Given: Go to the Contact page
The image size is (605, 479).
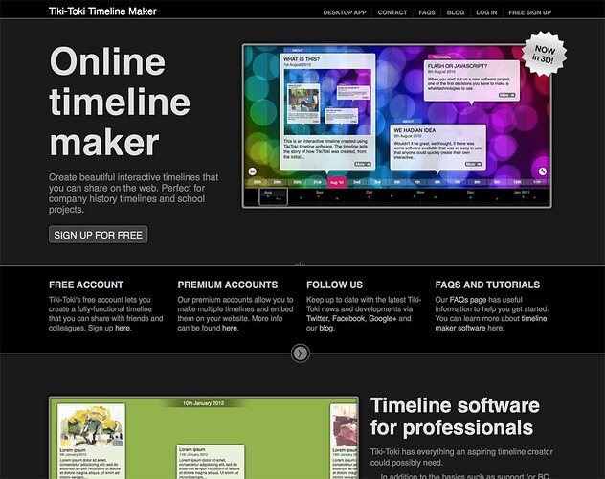Looking at the screenshot, I should point(392,12).
